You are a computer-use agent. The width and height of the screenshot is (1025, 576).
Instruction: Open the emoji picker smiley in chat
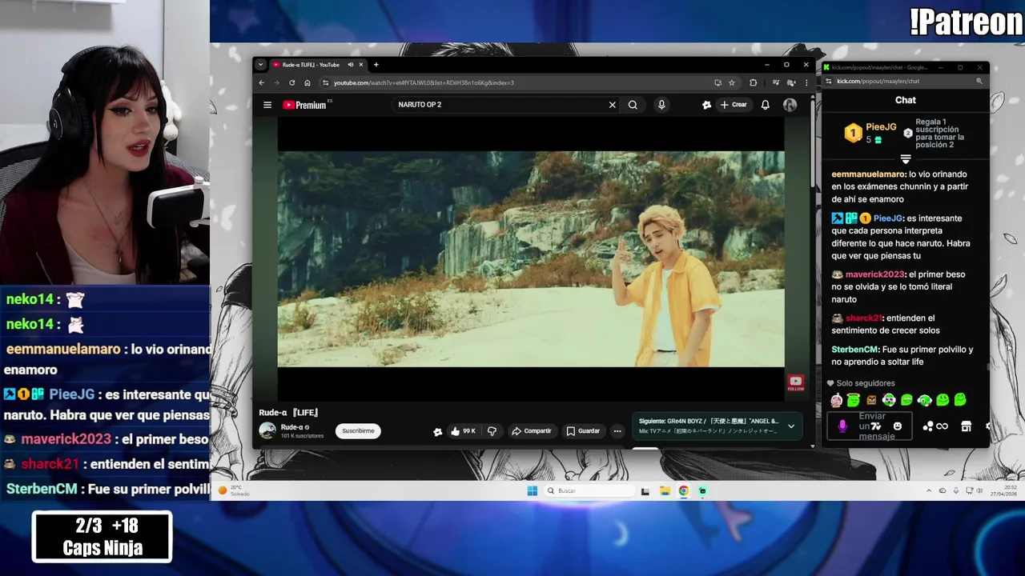(x=897, y=426)
